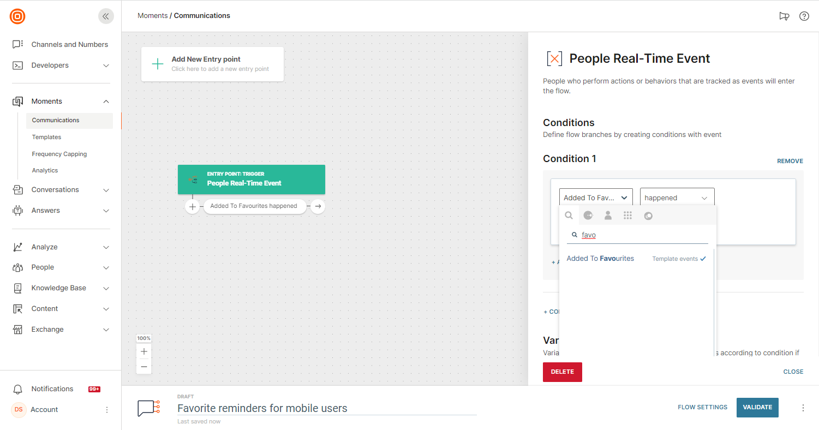Go to Frequency Capping page

click(59, 154)
